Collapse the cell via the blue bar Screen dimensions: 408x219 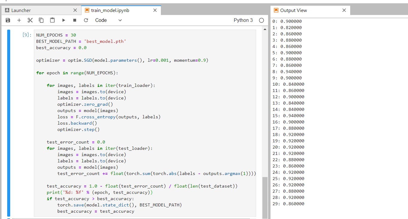pos(9,123)
